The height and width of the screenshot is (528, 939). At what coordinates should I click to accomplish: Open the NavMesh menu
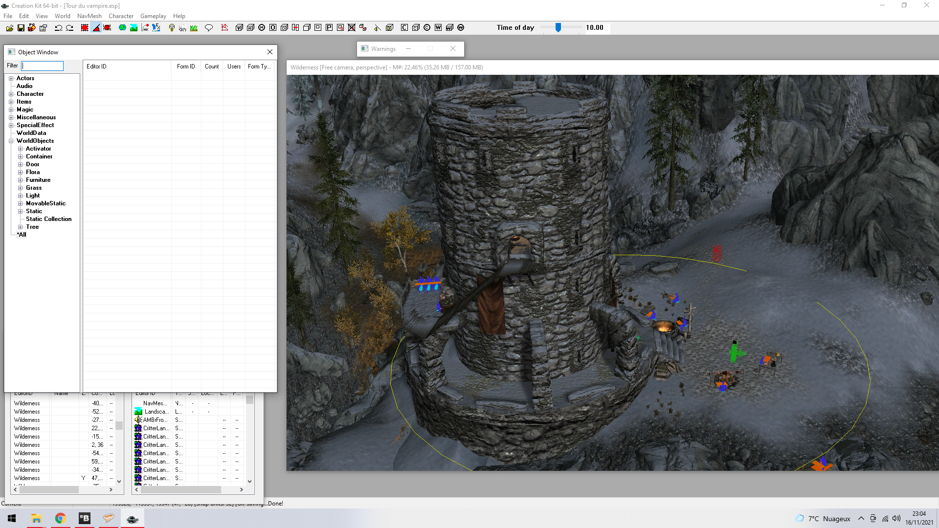pos(89,16)
